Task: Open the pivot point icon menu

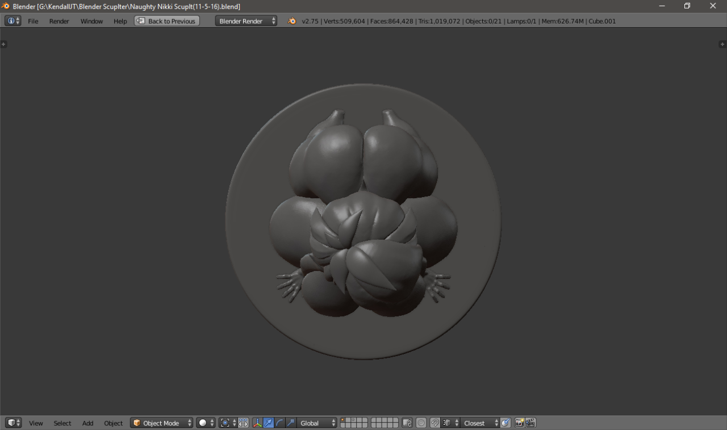Action: pos(228,423)
